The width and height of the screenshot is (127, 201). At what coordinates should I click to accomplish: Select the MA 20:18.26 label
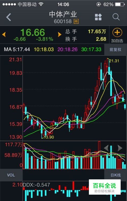click(x=68, y=49)
